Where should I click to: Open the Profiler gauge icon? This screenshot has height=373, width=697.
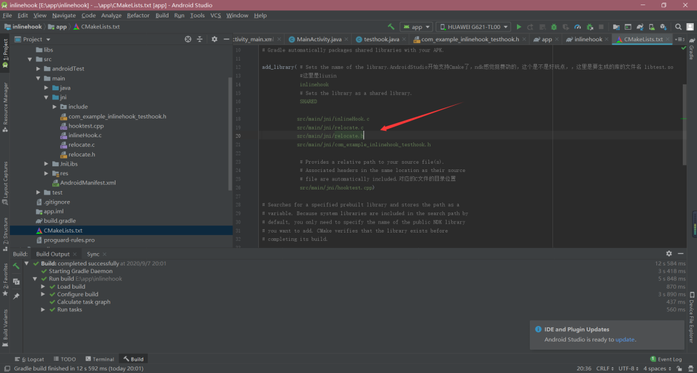point(578,27)
